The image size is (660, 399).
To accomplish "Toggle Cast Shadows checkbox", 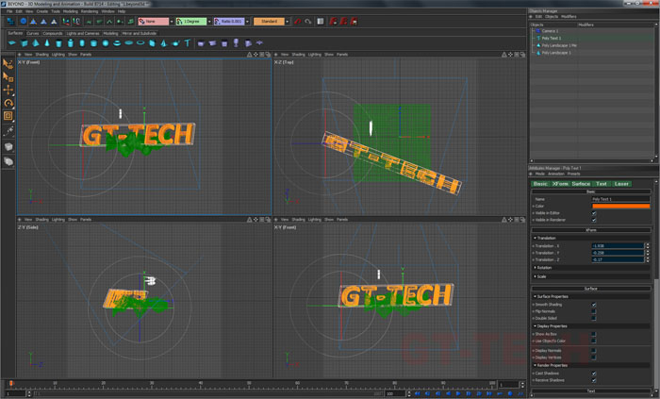I will (594, 374).
